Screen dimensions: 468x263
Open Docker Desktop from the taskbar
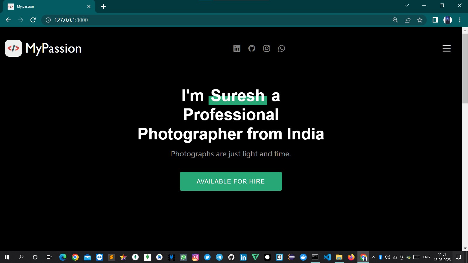click(x=303, y=257)
